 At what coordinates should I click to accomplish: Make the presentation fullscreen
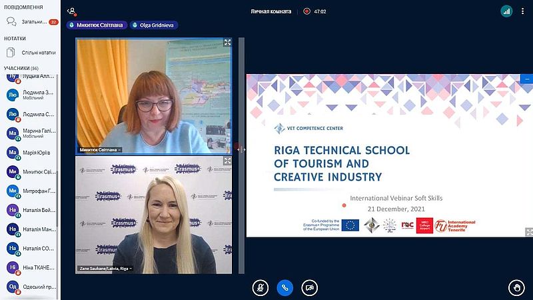pyautogui.click(x=529, y=232)
